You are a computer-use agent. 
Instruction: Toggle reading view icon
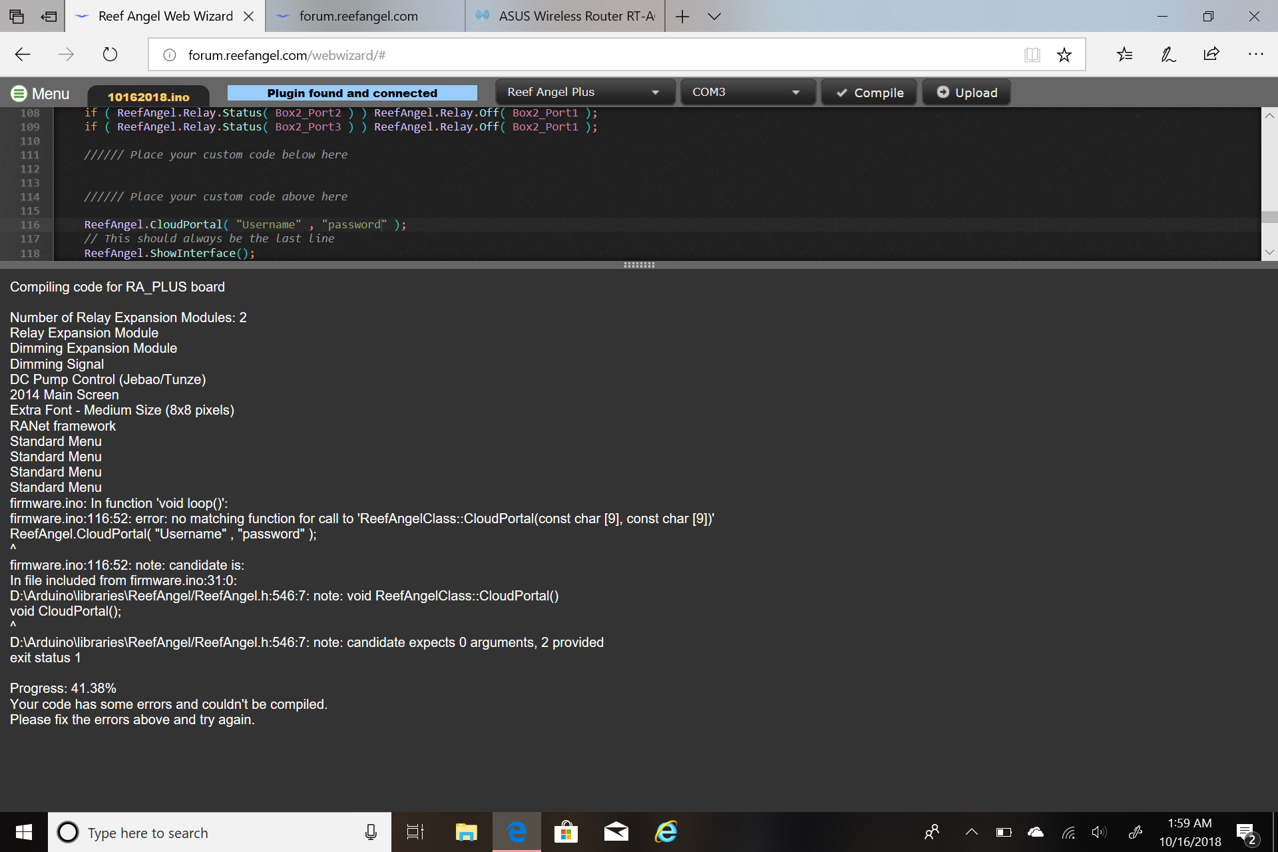[1032, 55]
